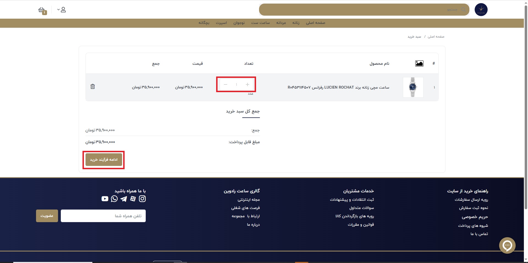Click the عضویت subscribe button
The height and width of the screenshot is (263, 528).
click(47, 216)
